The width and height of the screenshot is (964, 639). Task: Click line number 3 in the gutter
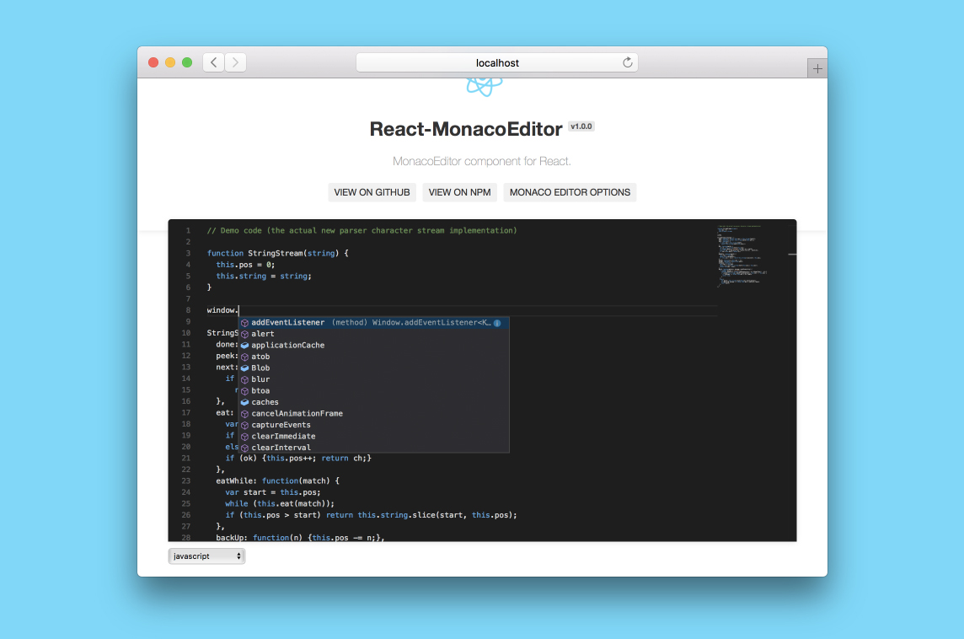point(188,254)
